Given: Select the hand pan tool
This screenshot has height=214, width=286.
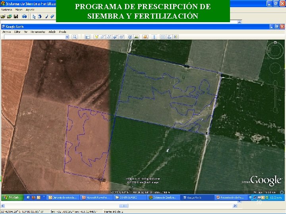Looking at the screenshot, I should (40, 17).
